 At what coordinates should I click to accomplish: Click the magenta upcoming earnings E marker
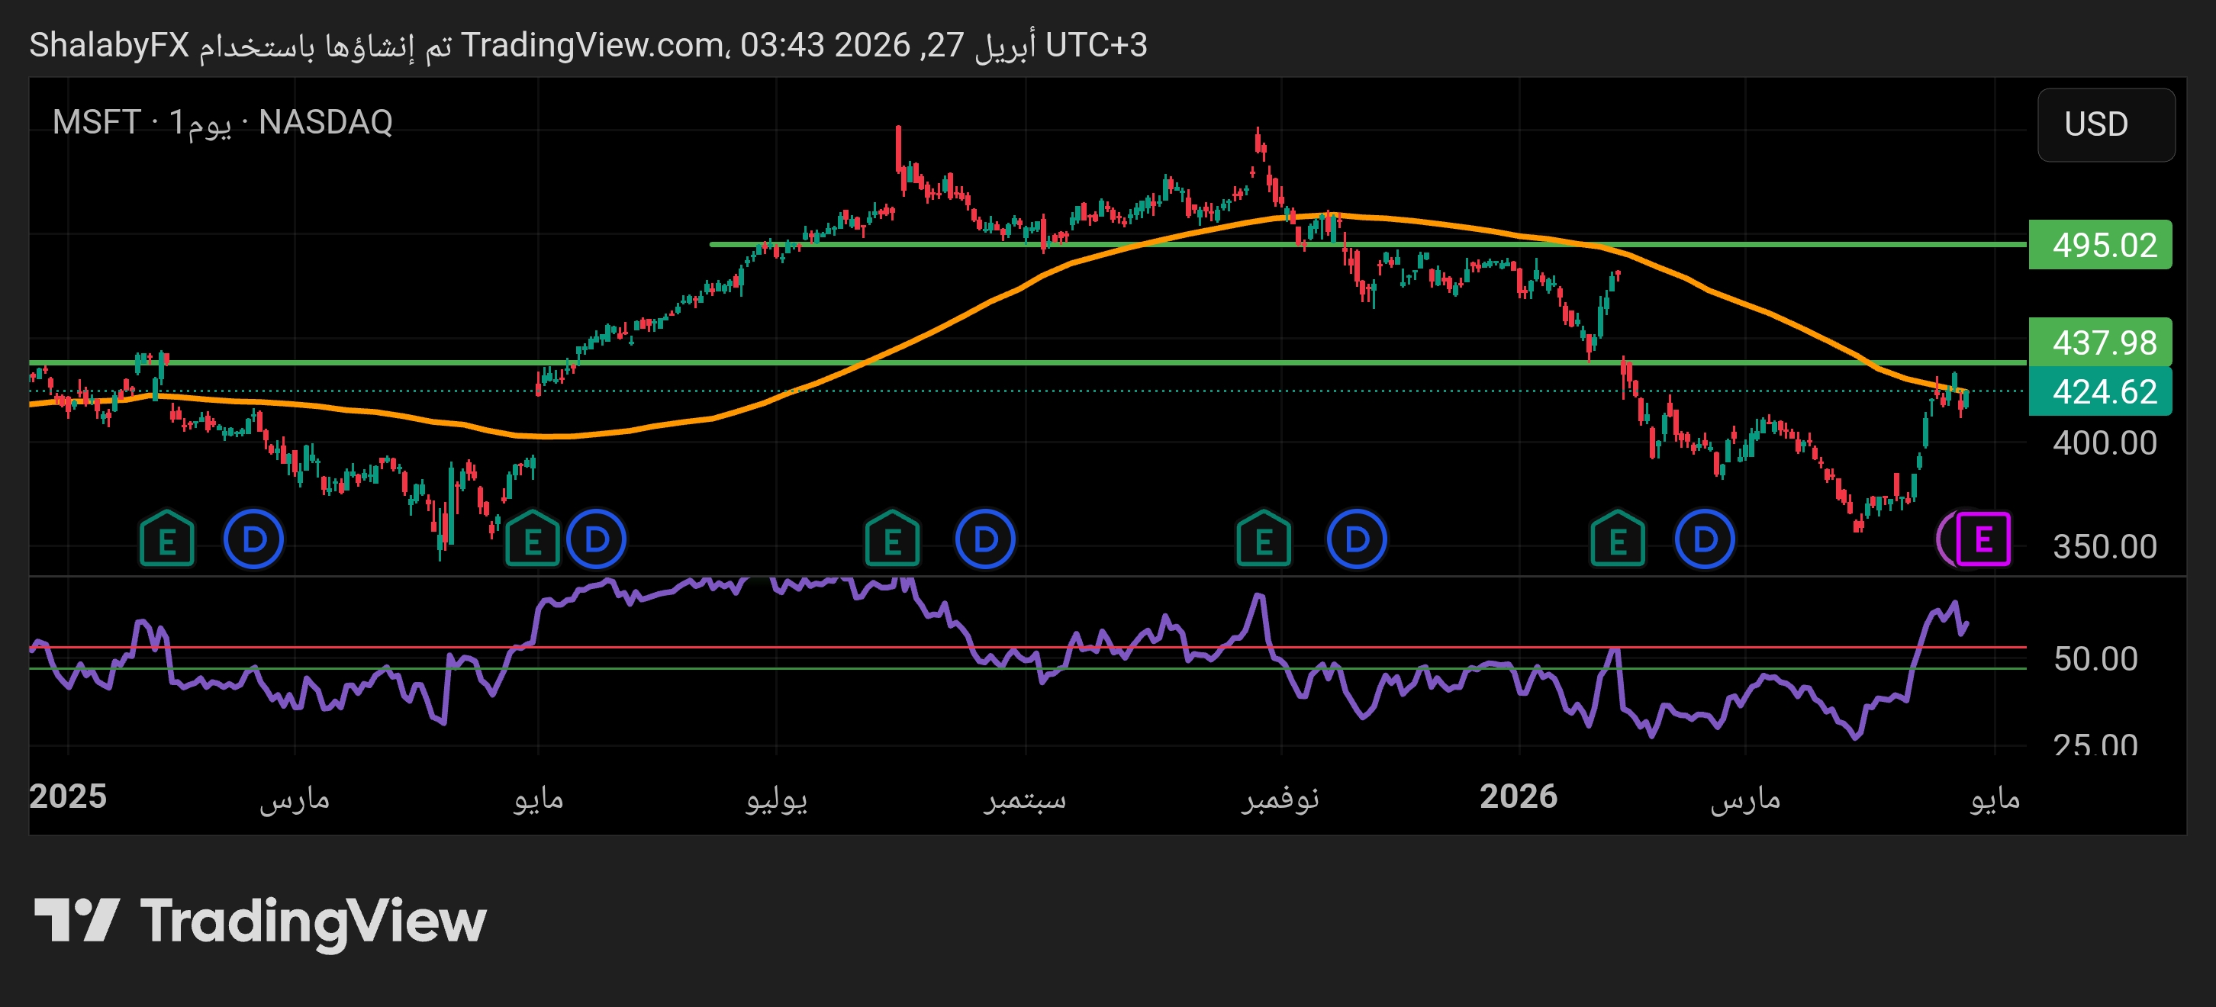click(1982, 540)
